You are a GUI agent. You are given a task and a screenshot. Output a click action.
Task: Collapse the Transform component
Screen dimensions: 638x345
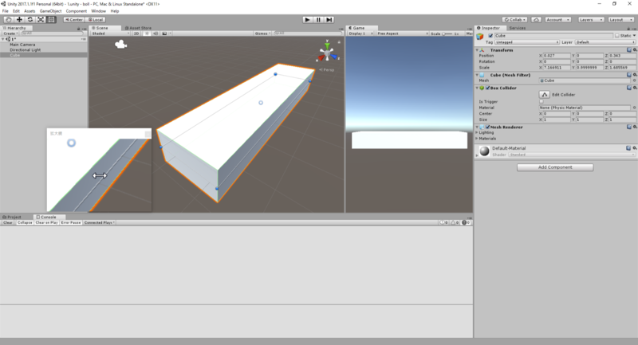pos(477,50)
